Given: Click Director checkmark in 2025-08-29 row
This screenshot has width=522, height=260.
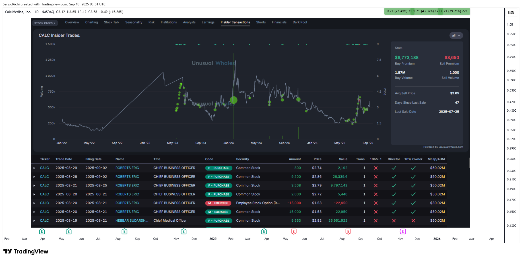Looking at the screenshot, I should point(394,168).
